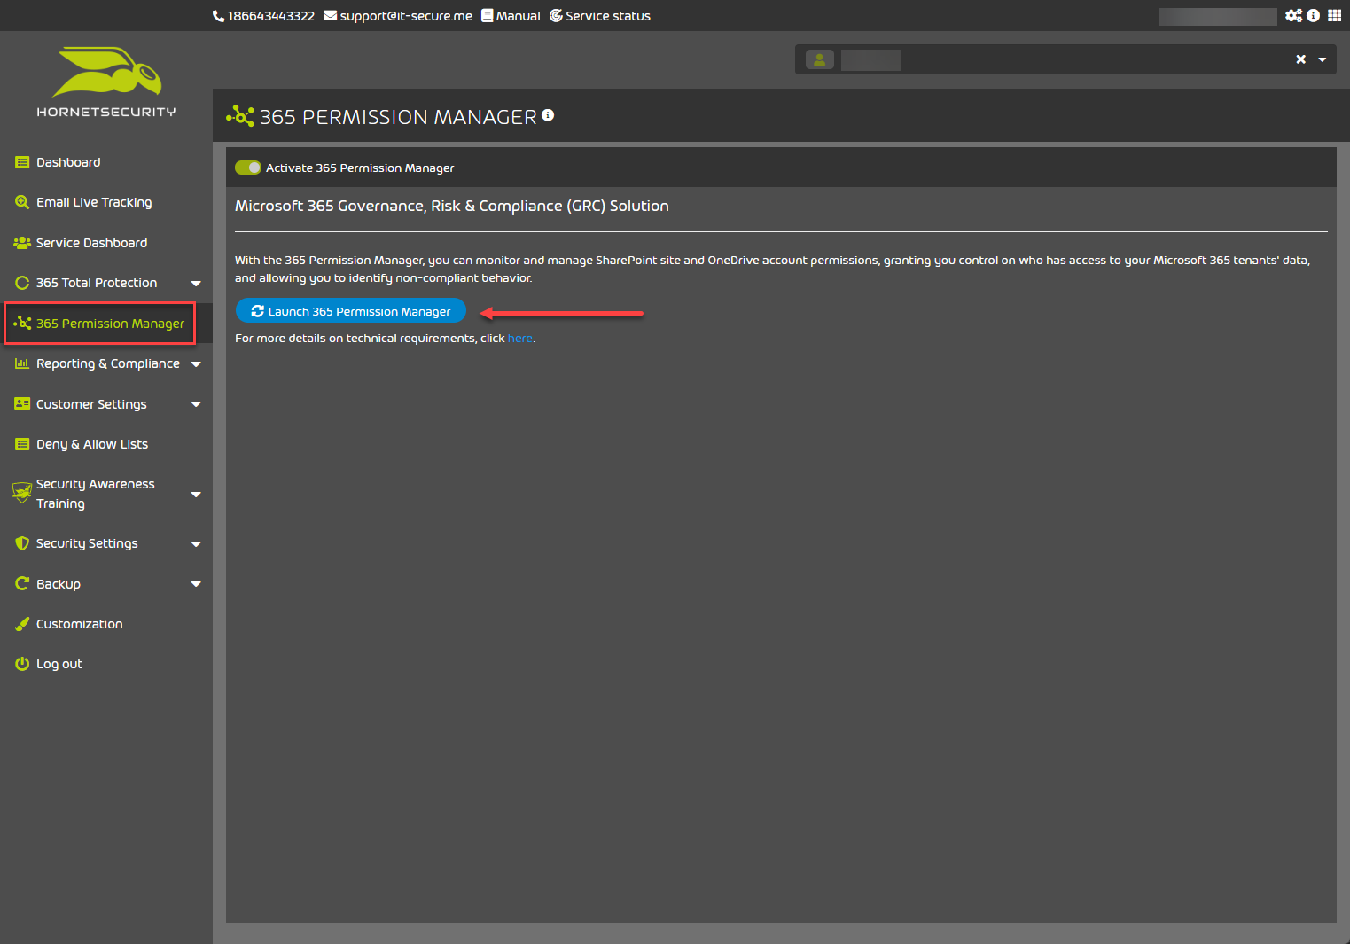Click the 365 Permission Manager sidebar label

pos(111,324)
